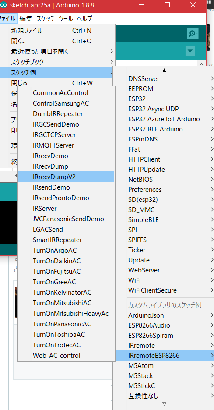214x410 pixels.
Task: Open IRrecvDemo example
Action: click(x=66, y=156)
